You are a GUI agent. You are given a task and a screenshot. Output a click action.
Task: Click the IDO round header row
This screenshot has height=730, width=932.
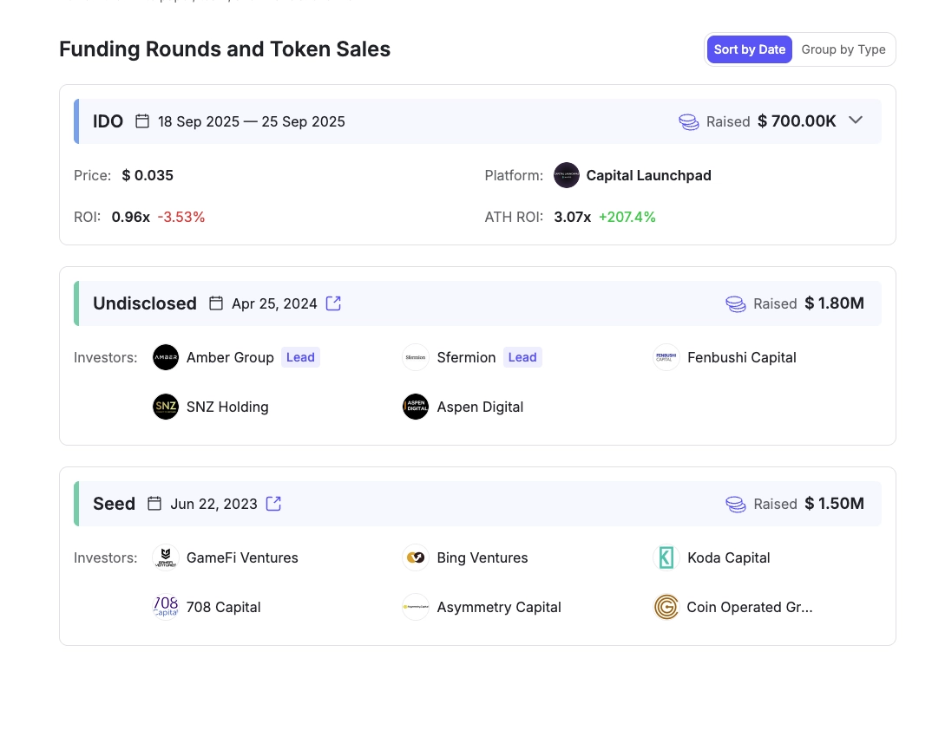478,121
